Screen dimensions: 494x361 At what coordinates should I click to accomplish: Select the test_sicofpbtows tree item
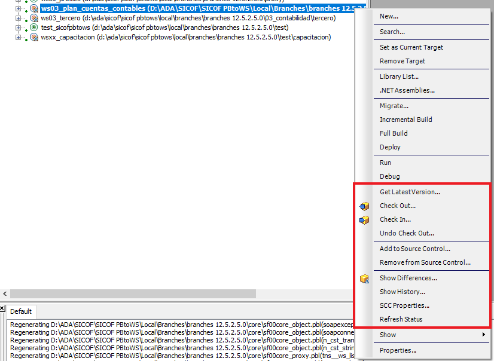[x=66, y=27]
